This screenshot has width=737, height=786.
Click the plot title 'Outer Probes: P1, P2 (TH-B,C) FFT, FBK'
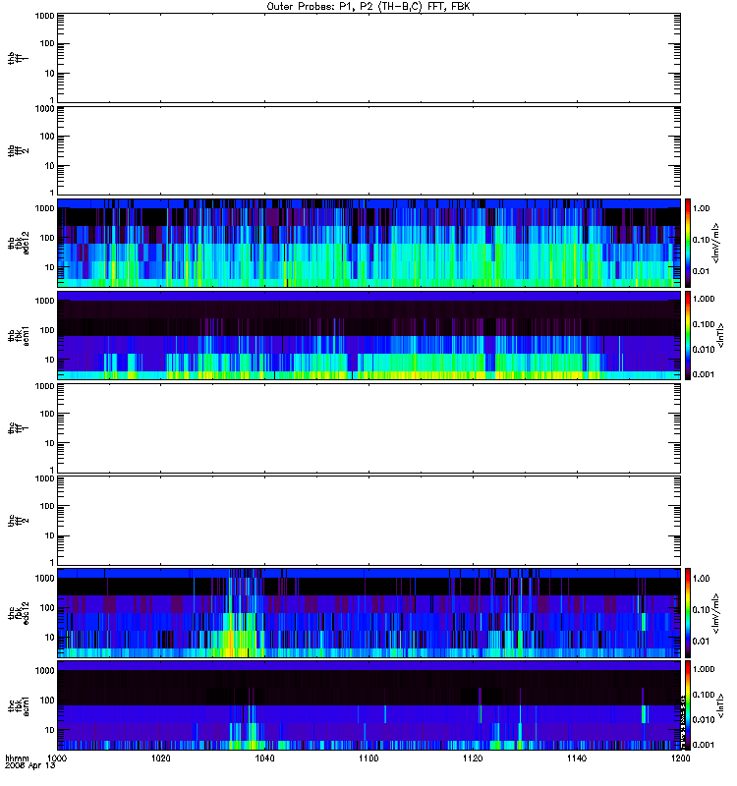pos(368,7)
